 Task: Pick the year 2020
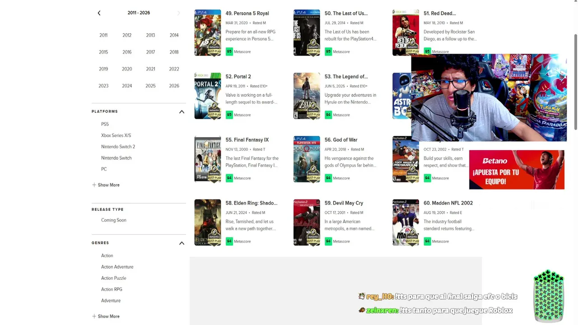(127, 69)
